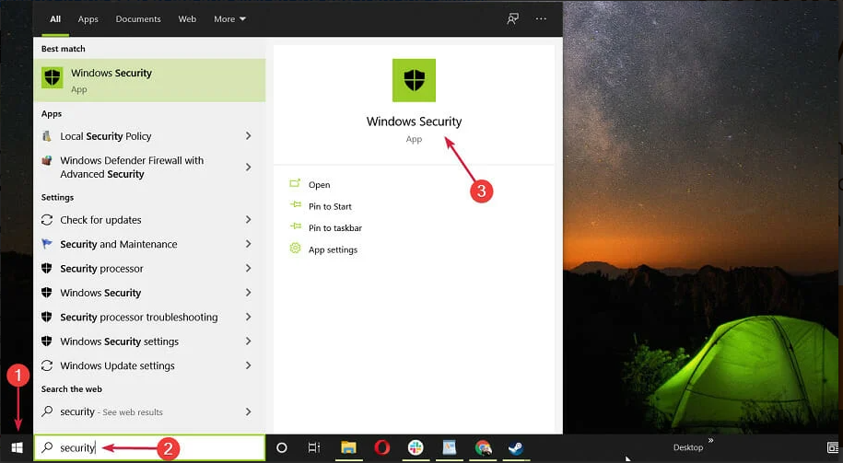Viewport: 843px width, 463px height.
Task: Switch to the Documents search tab
Action: pos(137,18)
